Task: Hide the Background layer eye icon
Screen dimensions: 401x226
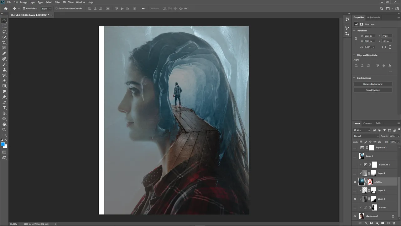Action: (355, 216)
